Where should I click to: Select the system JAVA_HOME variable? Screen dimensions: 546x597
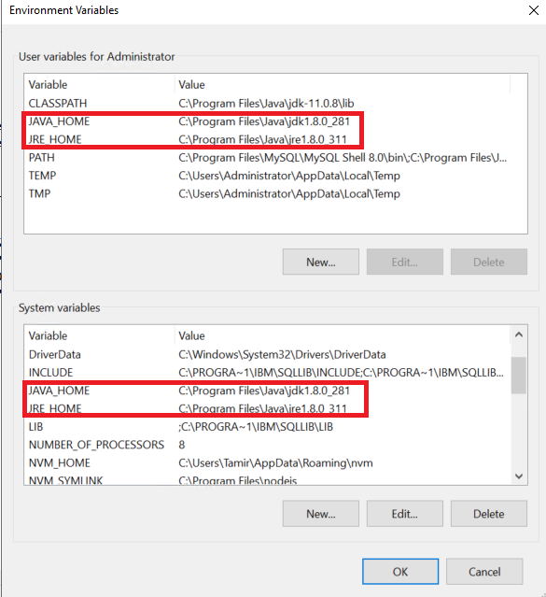pos(267,391)
